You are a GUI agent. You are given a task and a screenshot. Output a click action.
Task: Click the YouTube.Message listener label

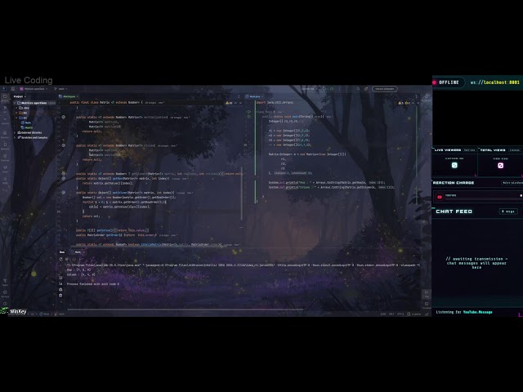coord(477,312)
